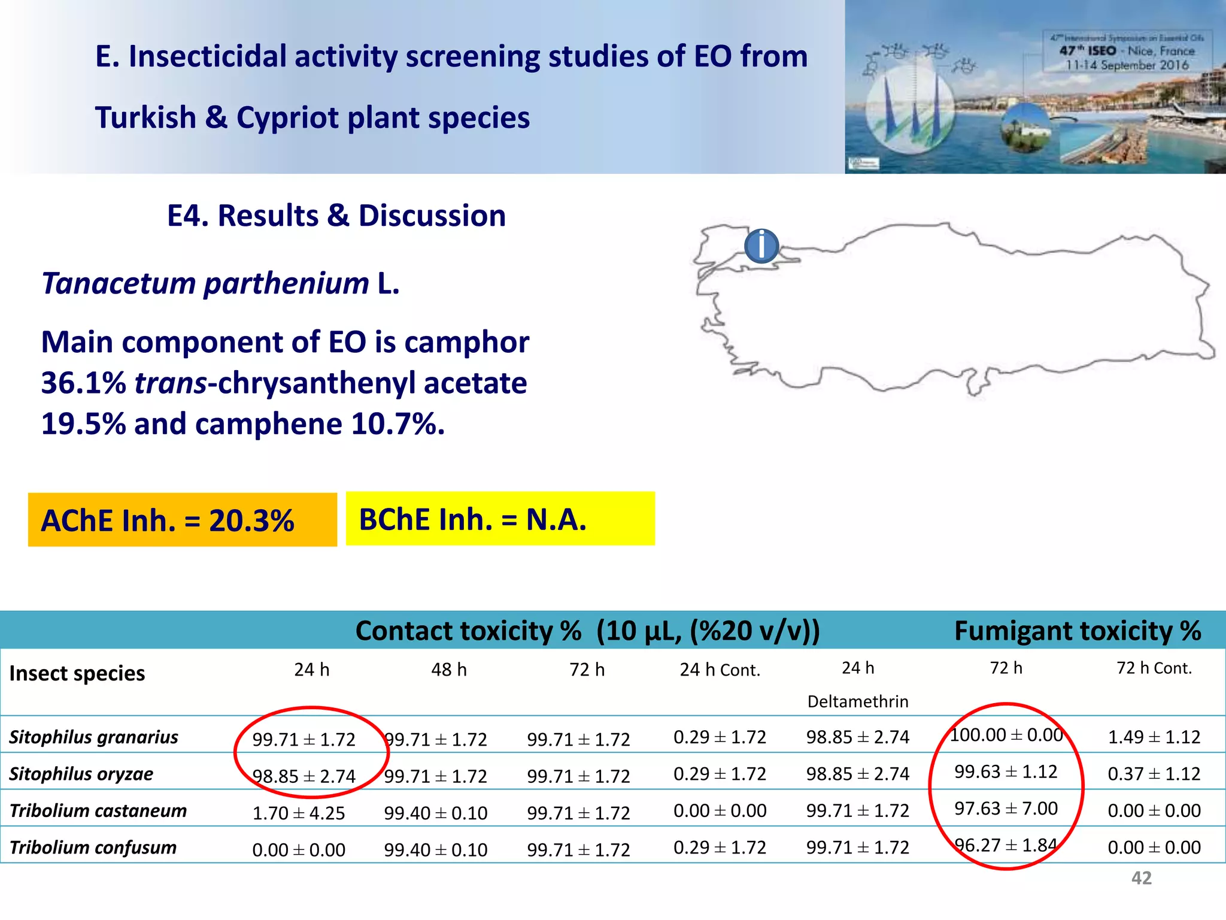Click the Deltamethrin column label
This screenshot has height=920, width=1226.
[857, 701]
